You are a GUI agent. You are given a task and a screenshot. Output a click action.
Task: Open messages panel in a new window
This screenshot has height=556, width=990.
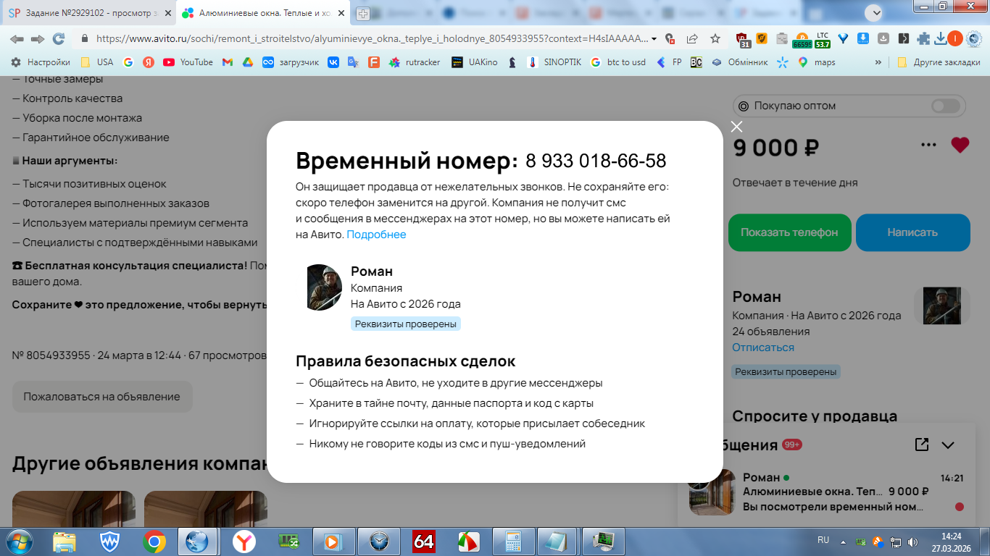tap(922, 445)
